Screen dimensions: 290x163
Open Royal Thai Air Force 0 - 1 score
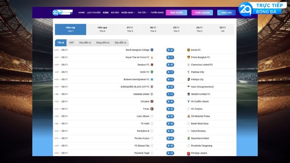[x=170, y=58]
